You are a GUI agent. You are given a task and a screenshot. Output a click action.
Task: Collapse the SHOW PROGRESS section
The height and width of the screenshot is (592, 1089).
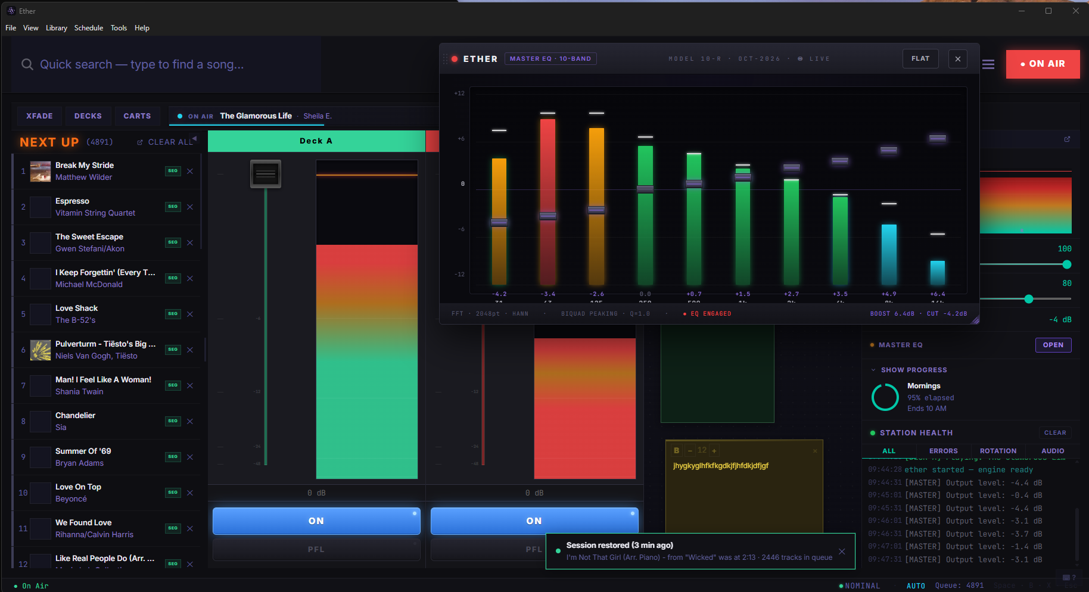tap(873, 369)
